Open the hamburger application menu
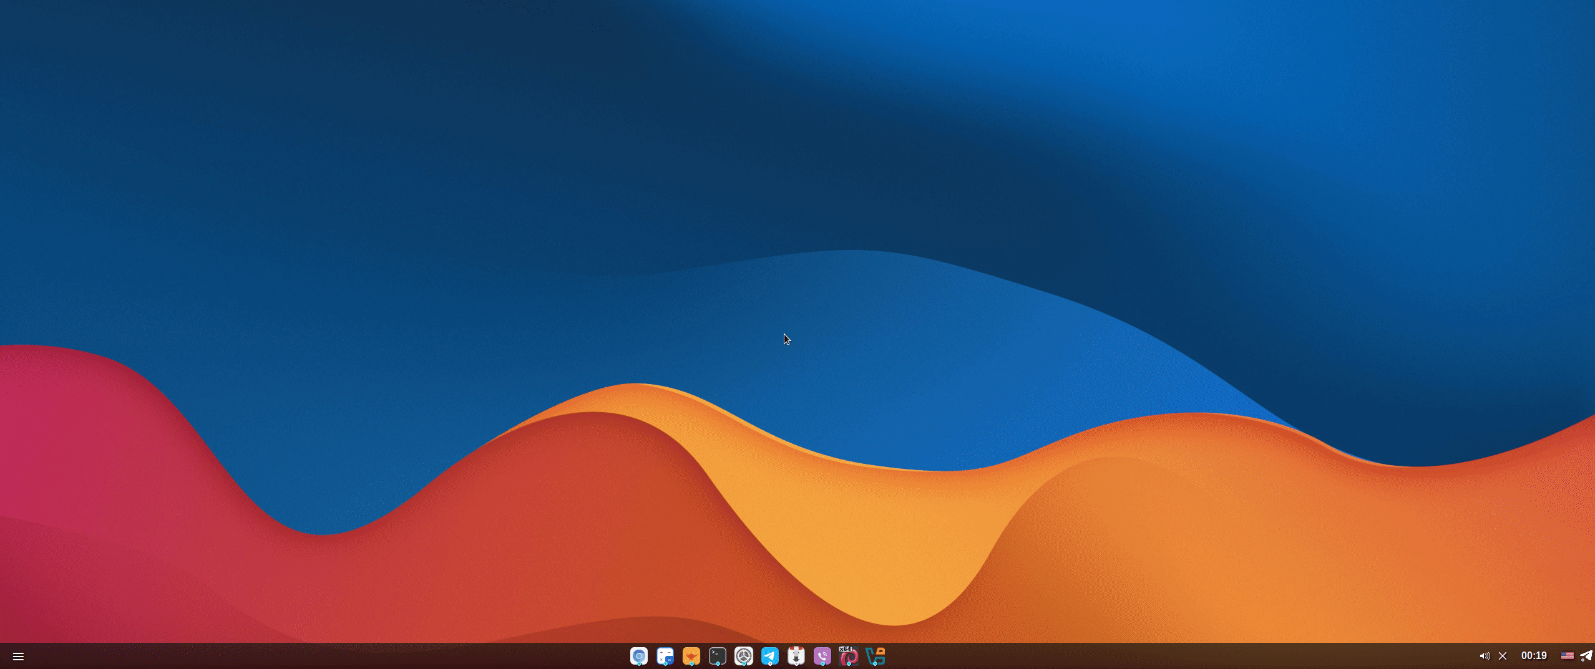The width and height of the screenshot is (1595, 669). tap(18, 656)
